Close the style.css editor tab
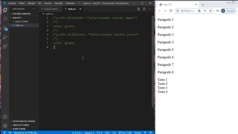Screen dimensions: 238x134 [x=80, y=9]
